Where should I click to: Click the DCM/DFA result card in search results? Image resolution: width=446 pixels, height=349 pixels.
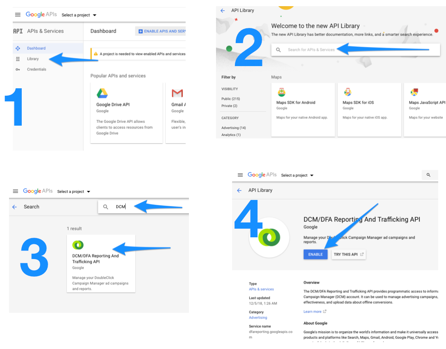[101, 263]
